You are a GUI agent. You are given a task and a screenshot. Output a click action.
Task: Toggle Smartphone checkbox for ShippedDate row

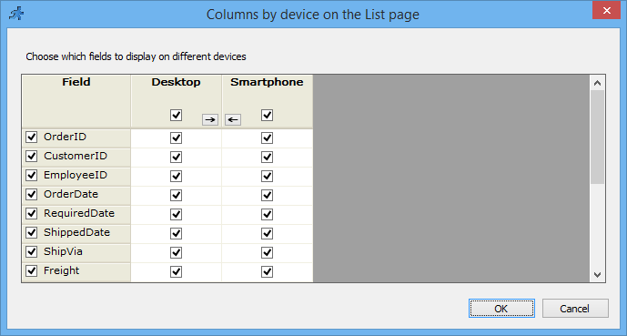(268, 234)
